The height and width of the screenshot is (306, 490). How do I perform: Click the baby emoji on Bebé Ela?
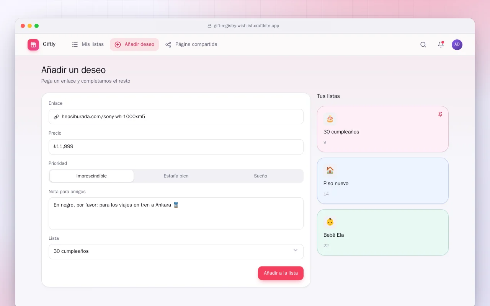pyautogui.click(x=330, y=222)
